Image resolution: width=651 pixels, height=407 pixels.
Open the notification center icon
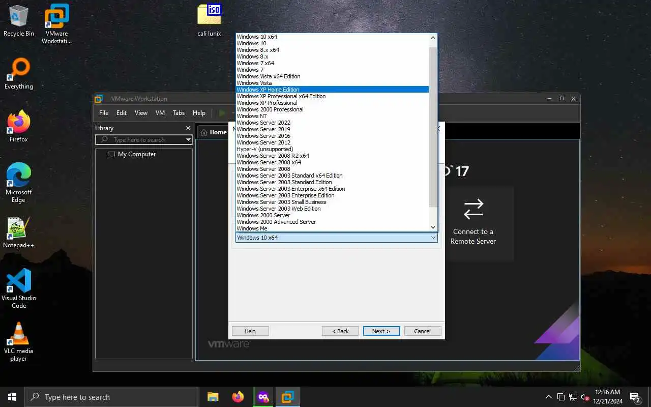pos(635,397)
